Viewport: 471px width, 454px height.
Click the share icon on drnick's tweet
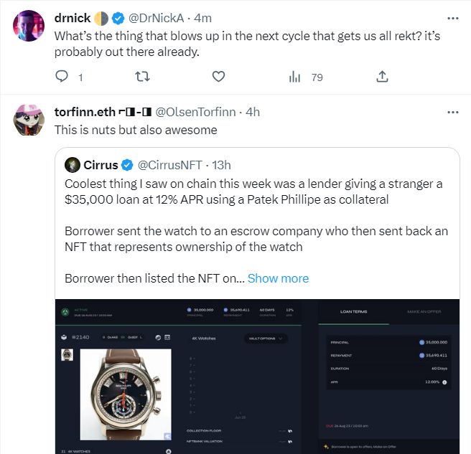382,77
